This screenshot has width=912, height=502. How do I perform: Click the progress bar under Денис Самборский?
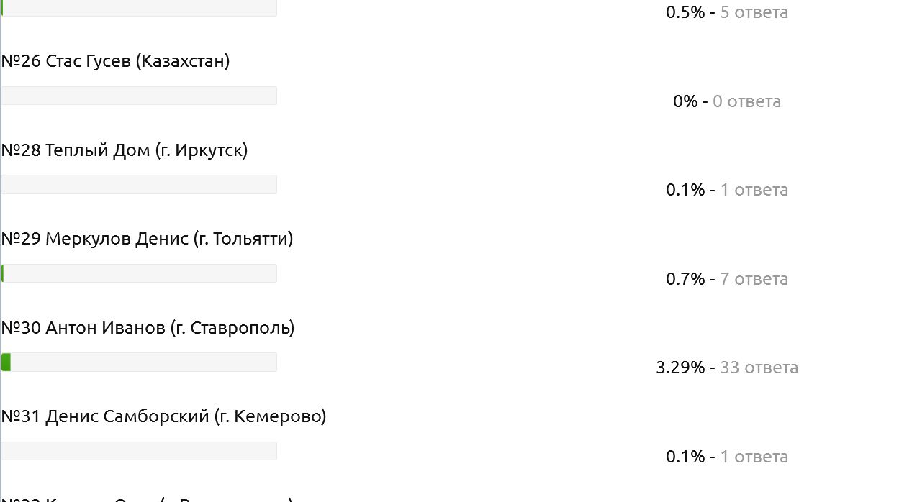point(139,451)
